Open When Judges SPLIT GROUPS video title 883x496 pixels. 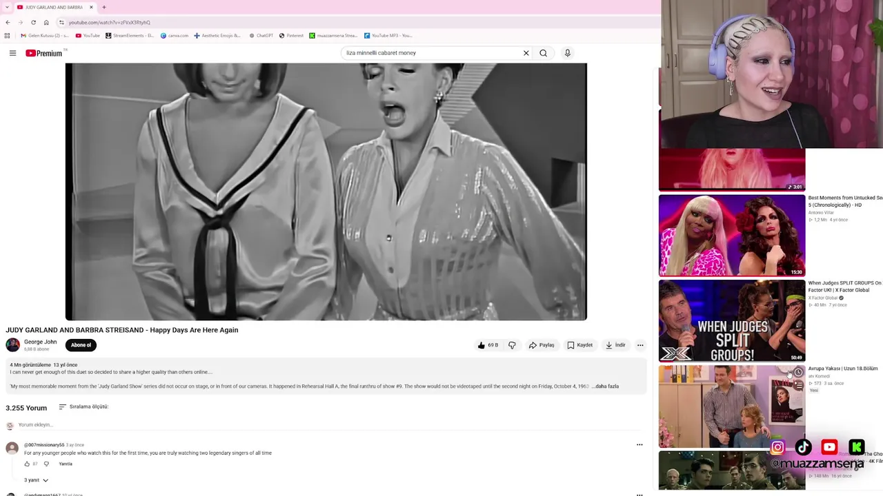click(845, 287)
